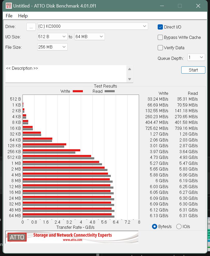210x256 pixels.
Task: Open the Queue Depth dropdown
Action: 196,57
